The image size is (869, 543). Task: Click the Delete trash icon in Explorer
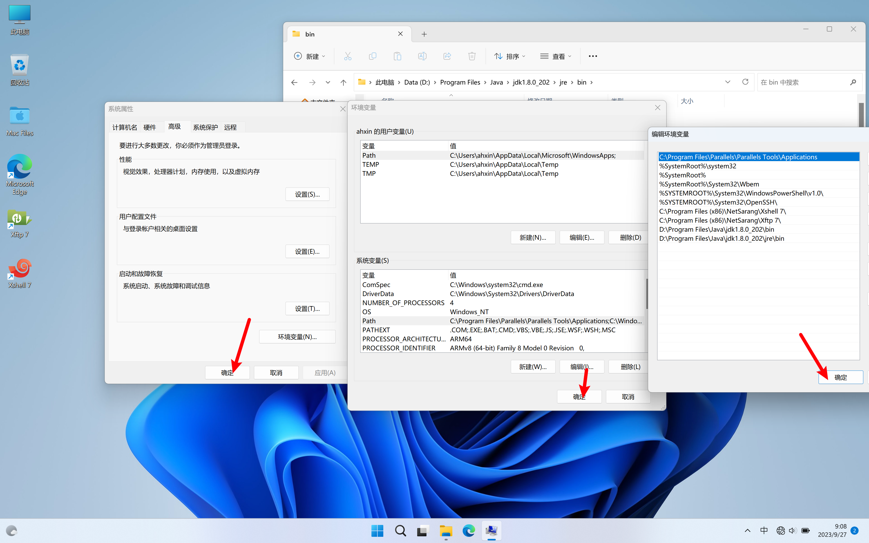(x=472, y=56)
